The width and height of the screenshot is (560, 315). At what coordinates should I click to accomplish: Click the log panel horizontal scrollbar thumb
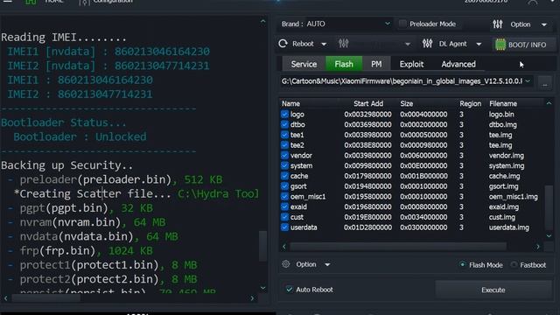point(46,297)
